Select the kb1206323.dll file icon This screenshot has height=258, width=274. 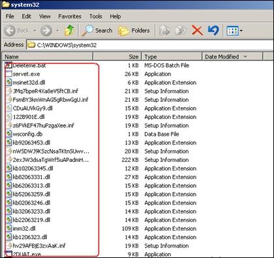click(x=8, y=237)
